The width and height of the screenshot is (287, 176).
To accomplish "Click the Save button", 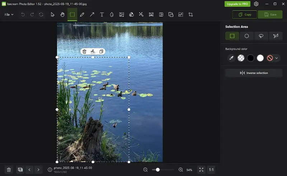I will click(270, 15).
